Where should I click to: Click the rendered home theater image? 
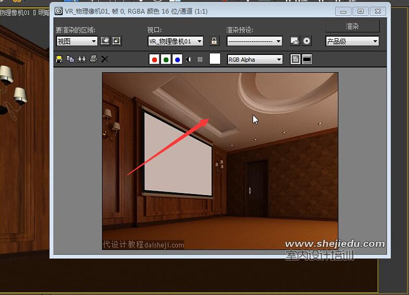point(220,161)
